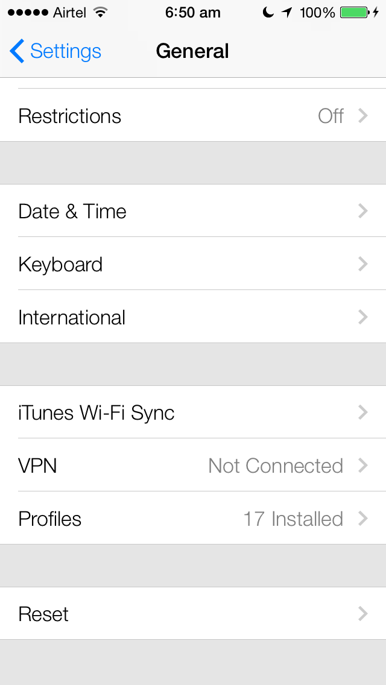Tap the chevron on the Reset row
The height and width of the screenshot is (685, 386).
coord(362,614)
